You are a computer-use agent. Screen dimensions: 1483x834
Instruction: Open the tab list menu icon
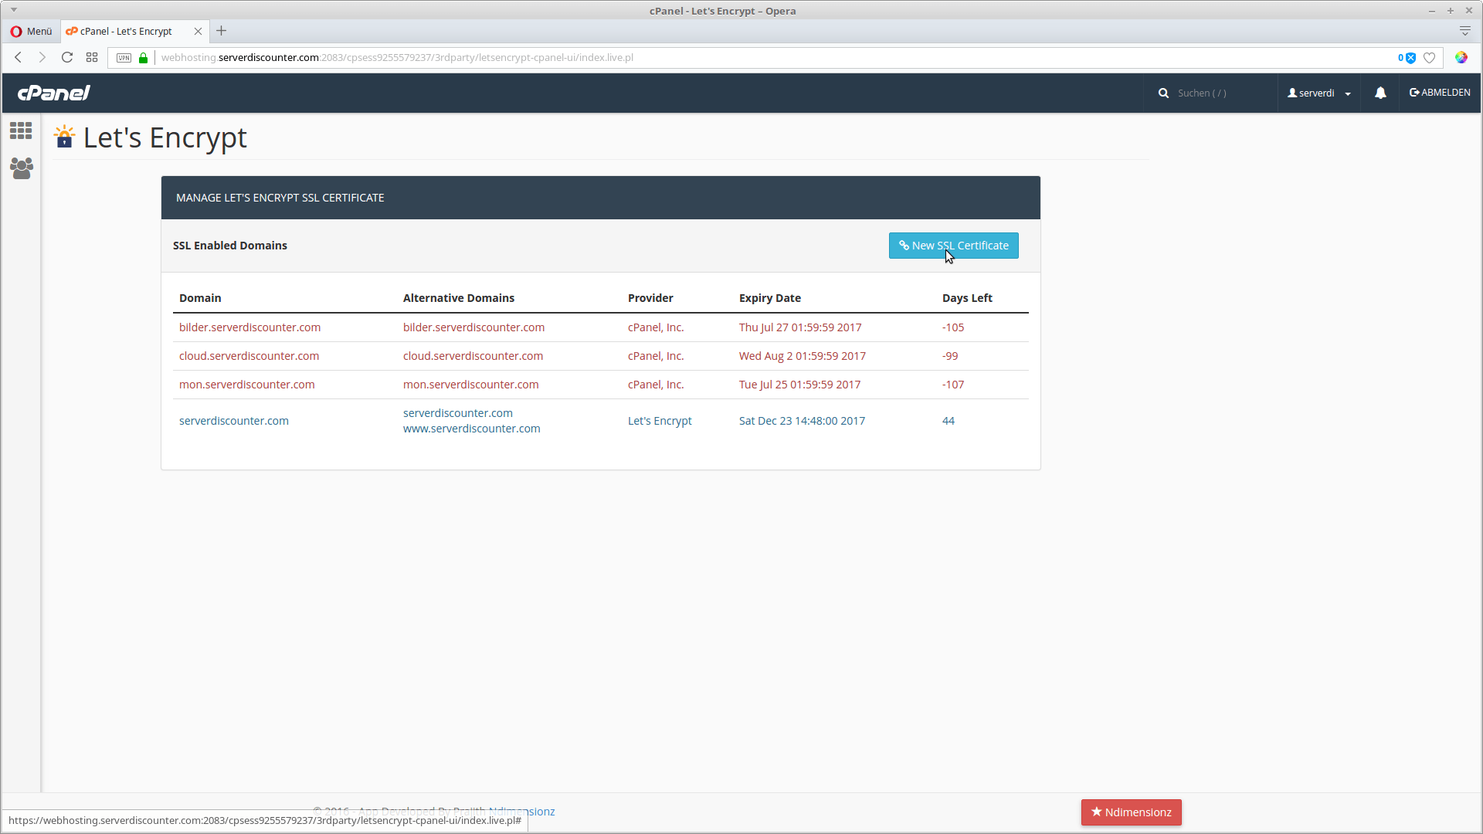point(1465,31)
